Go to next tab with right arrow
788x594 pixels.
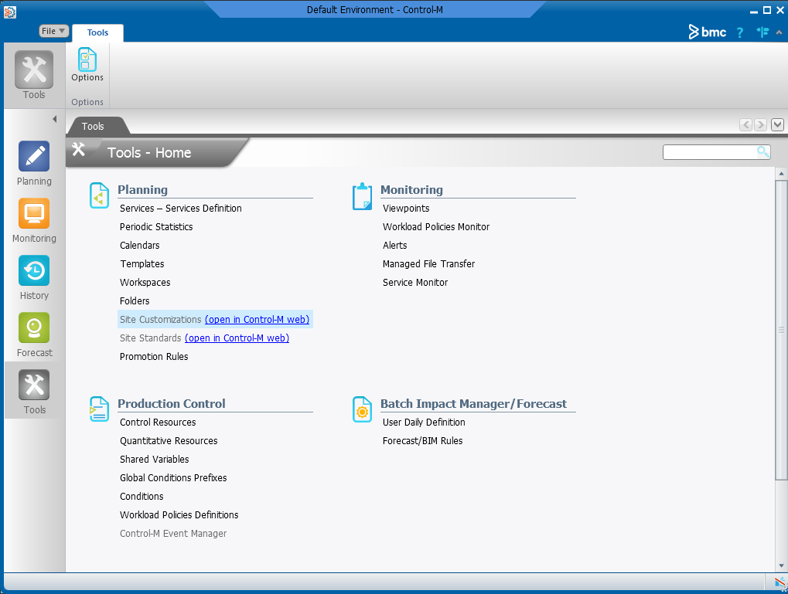[760, 124]
